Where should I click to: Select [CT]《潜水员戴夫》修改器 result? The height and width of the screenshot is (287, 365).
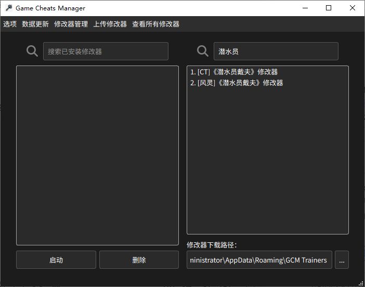pyautogui.click(x=268, y=72)
